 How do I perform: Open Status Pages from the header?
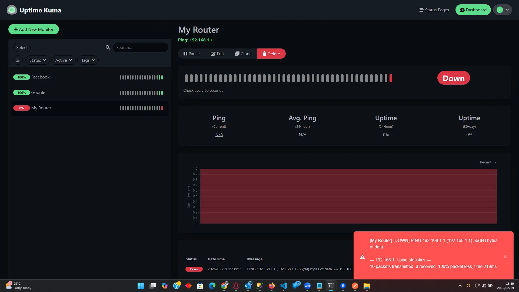[x=434, y=10]
